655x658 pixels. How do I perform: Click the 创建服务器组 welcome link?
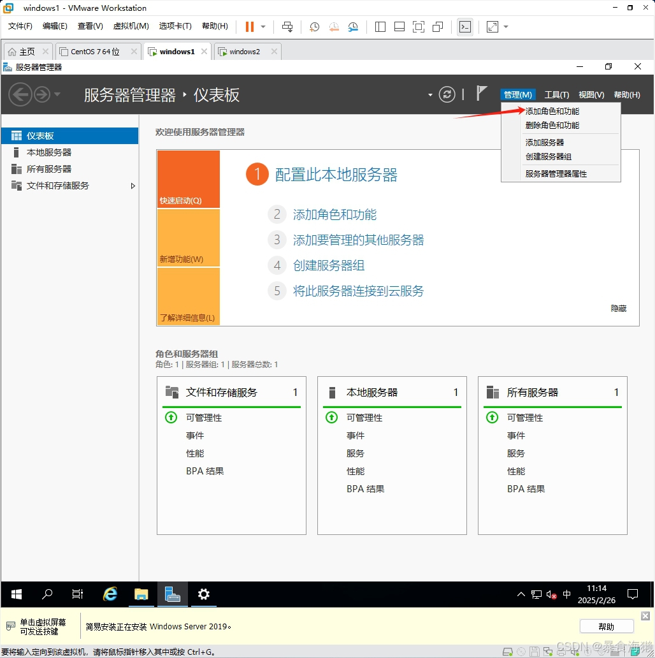[328, 265]
